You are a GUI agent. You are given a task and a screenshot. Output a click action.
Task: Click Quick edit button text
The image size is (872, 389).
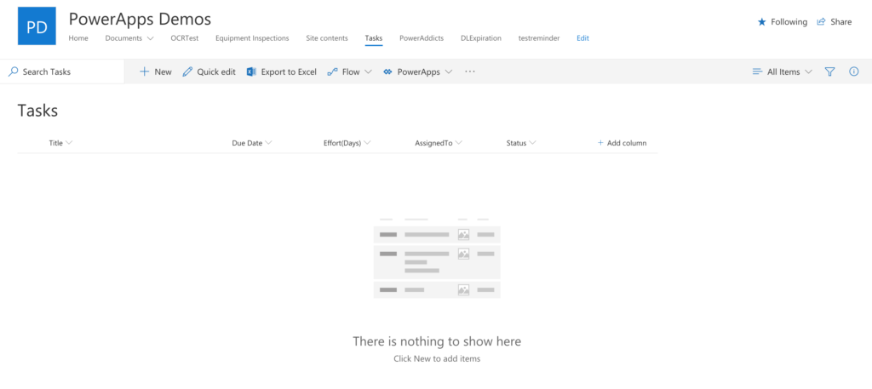coord(216,72)
